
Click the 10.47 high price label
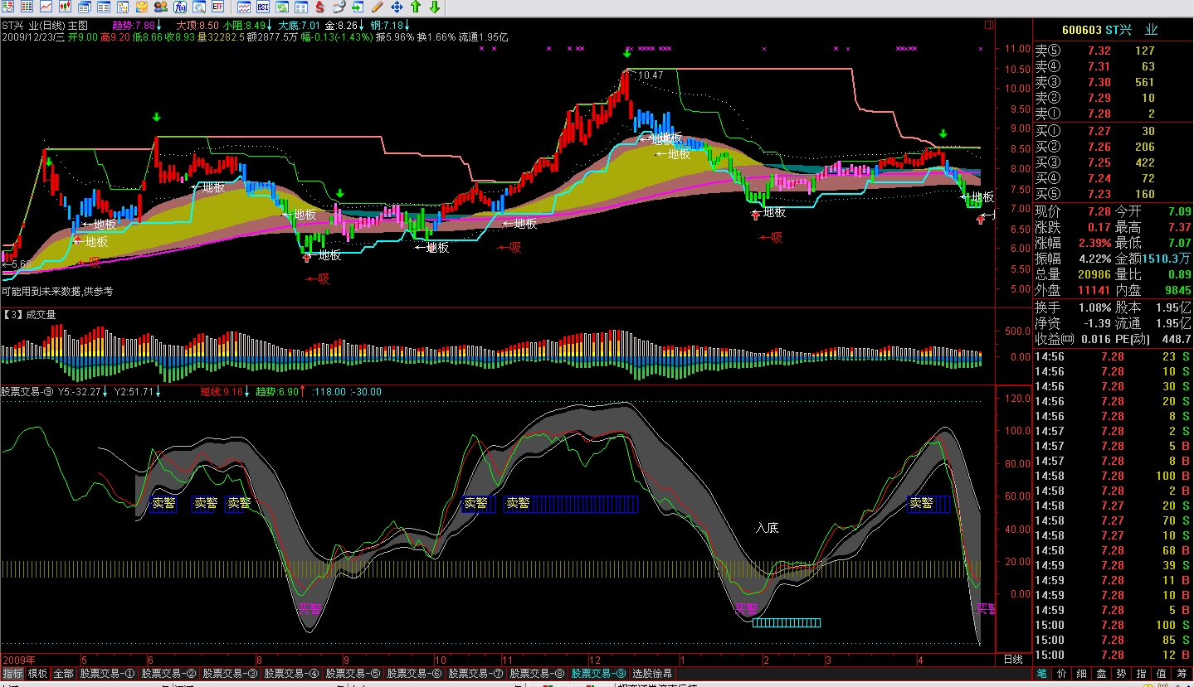(x=651, y=75)
